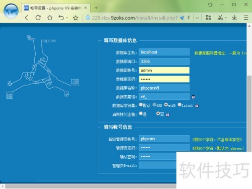
Task: Click the database account field admin
Action: click(x=164, y=70)
